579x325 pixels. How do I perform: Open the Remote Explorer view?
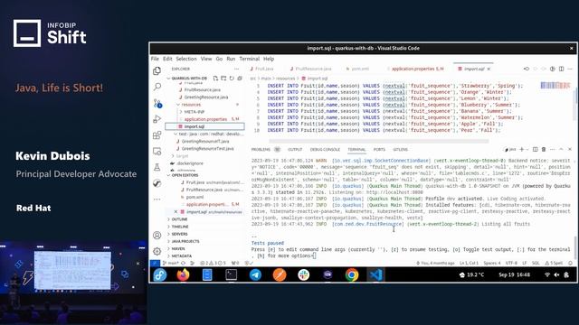157,151
